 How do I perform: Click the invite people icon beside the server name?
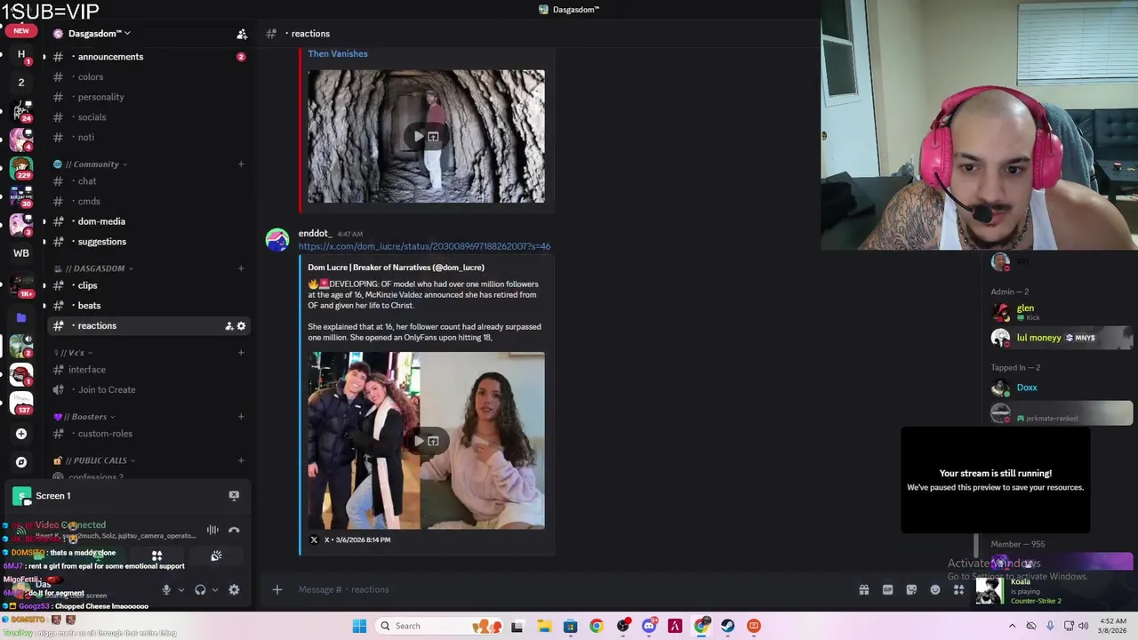[x=242, y=34]
